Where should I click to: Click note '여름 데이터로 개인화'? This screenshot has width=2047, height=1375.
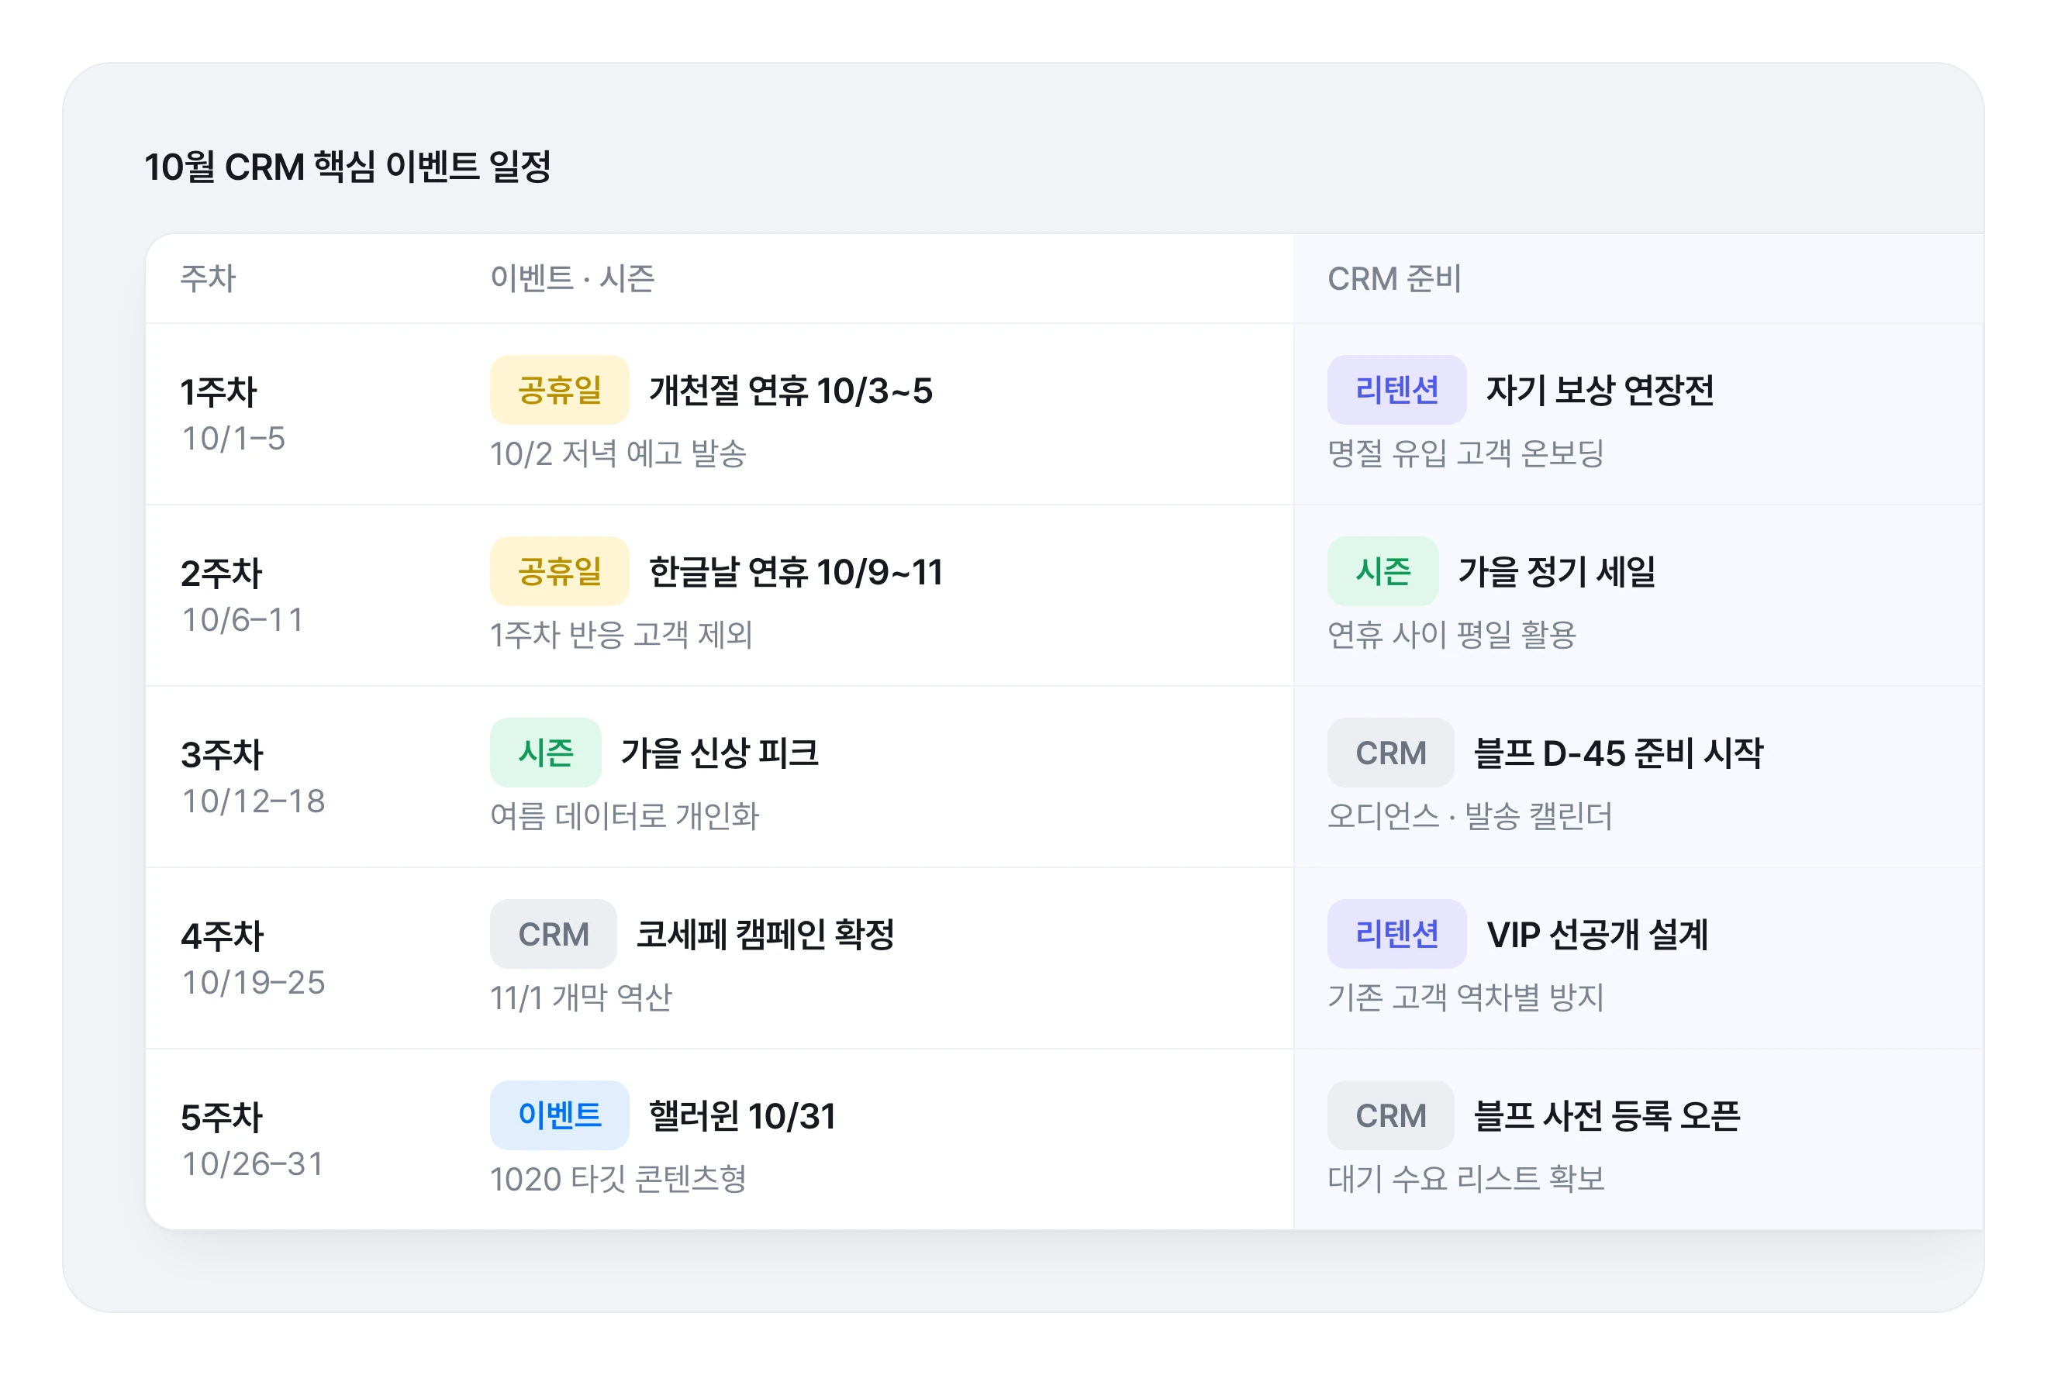624,816
